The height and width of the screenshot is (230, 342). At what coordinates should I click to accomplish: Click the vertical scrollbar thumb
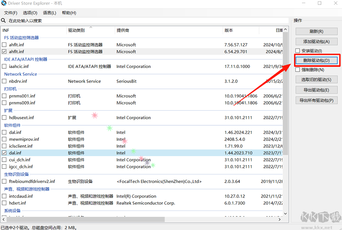285,94
